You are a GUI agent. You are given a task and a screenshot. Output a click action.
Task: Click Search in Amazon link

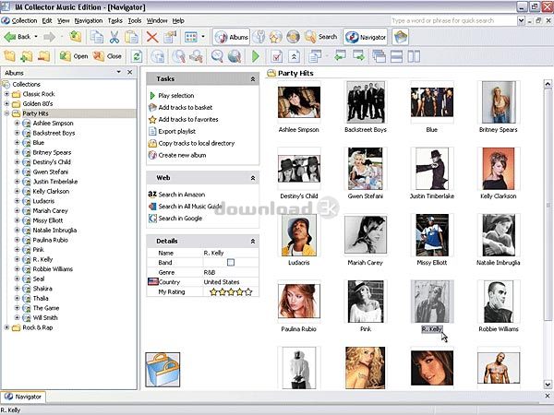182,195
